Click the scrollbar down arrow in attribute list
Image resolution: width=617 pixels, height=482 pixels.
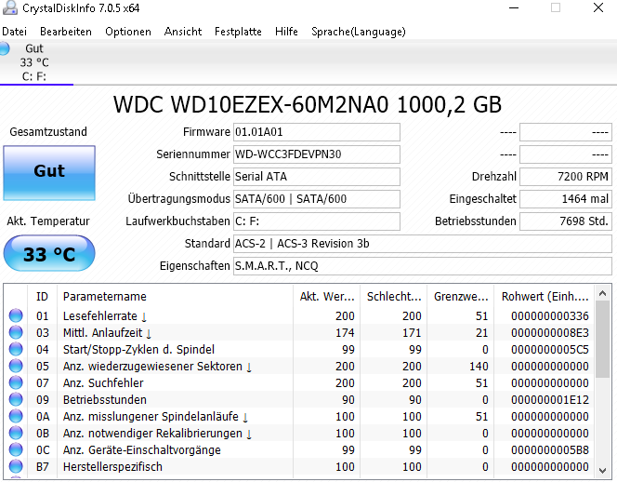(602, 470)
